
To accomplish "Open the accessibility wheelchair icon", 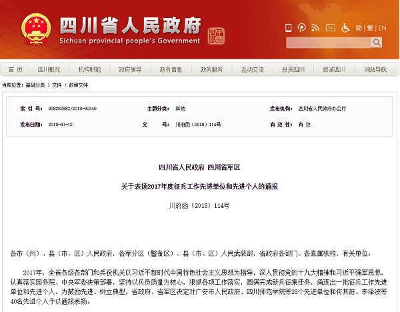I will (x=345, y=28).
